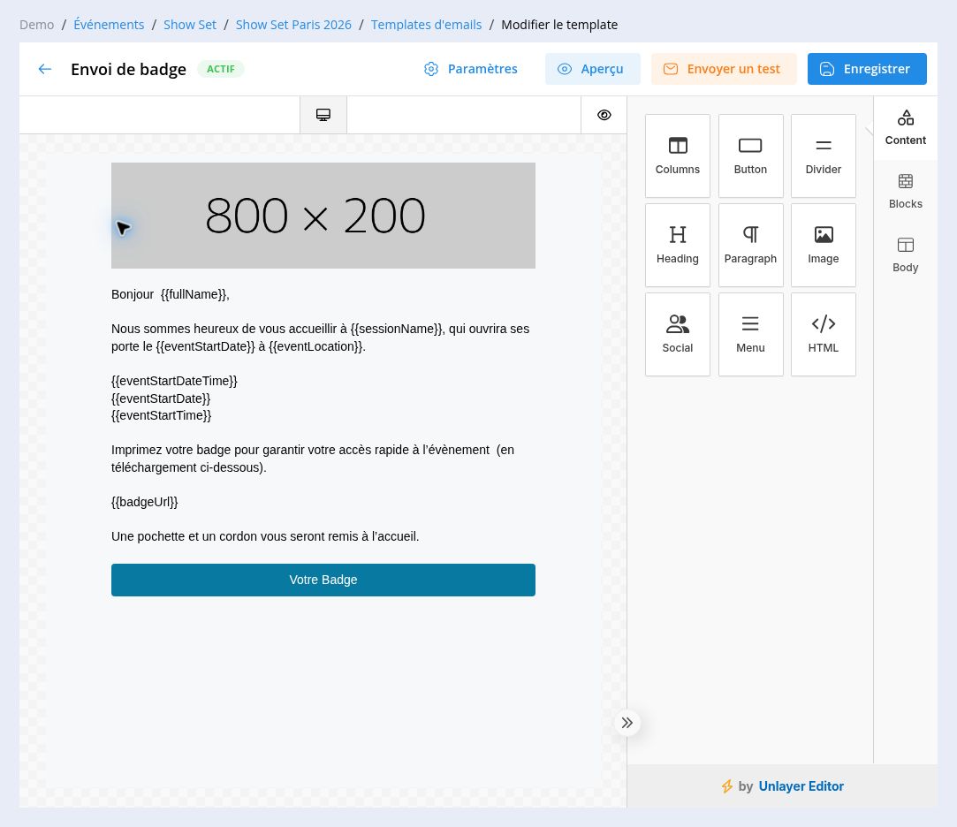Click the Événements breadcrumb link
Viewport: 957px width, 827px height.
coord(109,25)
